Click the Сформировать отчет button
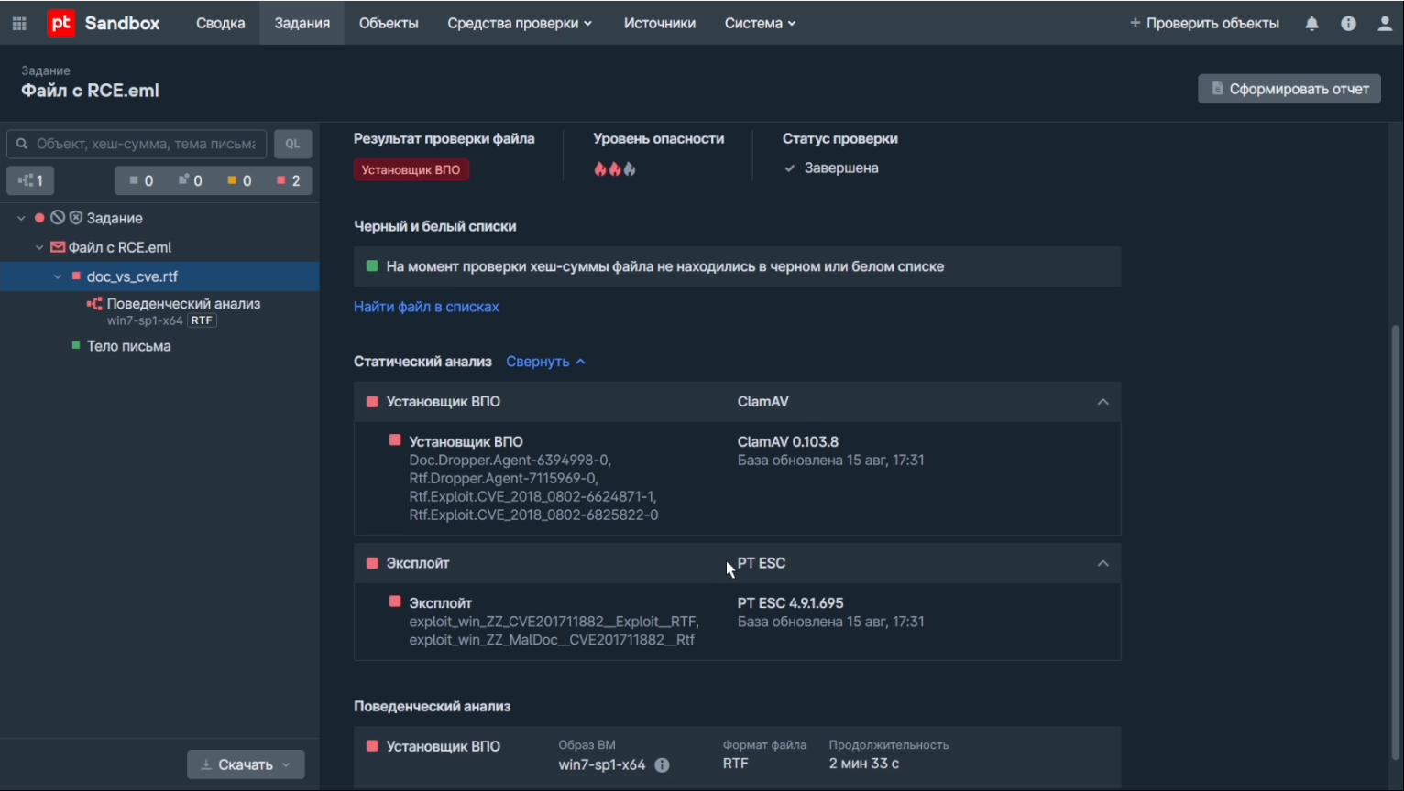This screenshot has height=791, width=1404. pos(1289,89)
